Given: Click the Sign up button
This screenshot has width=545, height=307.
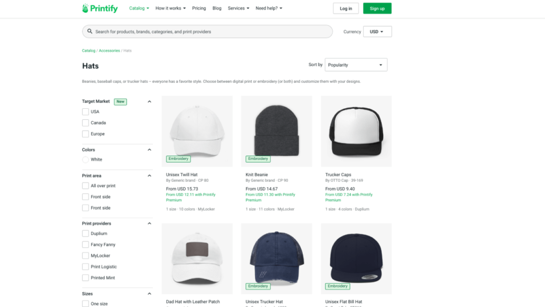Looking at the screenshot, I should point(377,8).
